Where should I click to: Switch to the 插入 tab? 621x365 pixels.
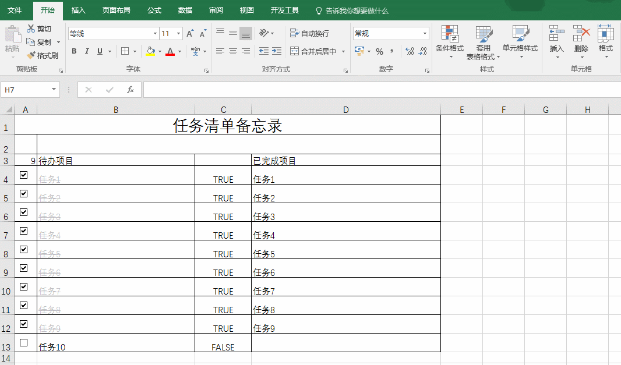point(79,10)
